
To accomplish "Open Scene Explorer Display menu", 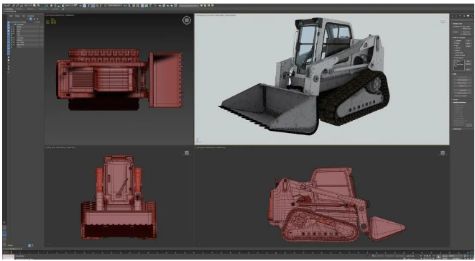I will [17, 16].
